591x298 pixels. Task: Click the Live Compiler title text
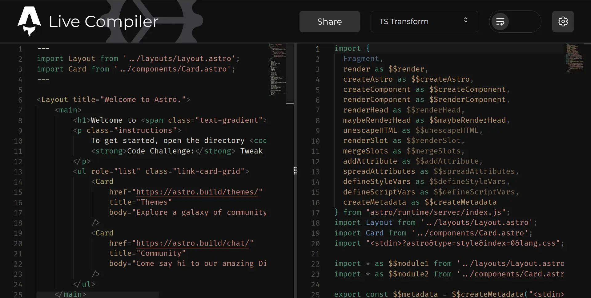pos(103,22)
